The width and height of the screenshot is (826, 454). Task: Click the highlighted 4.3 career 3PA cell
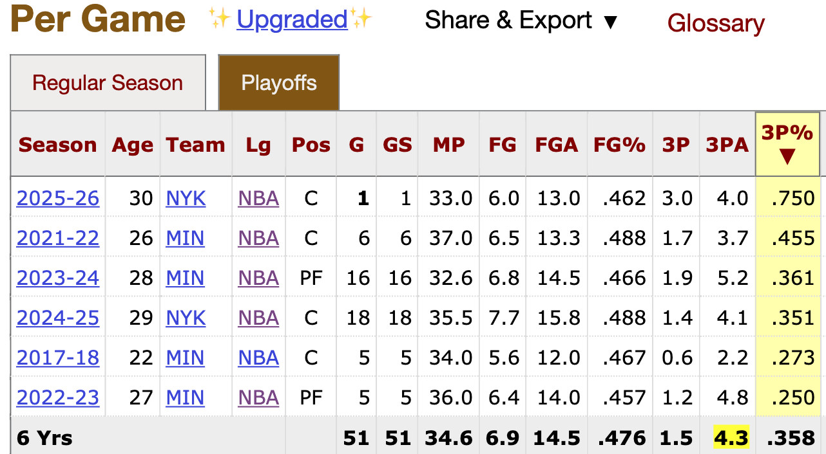click(731, 438)
